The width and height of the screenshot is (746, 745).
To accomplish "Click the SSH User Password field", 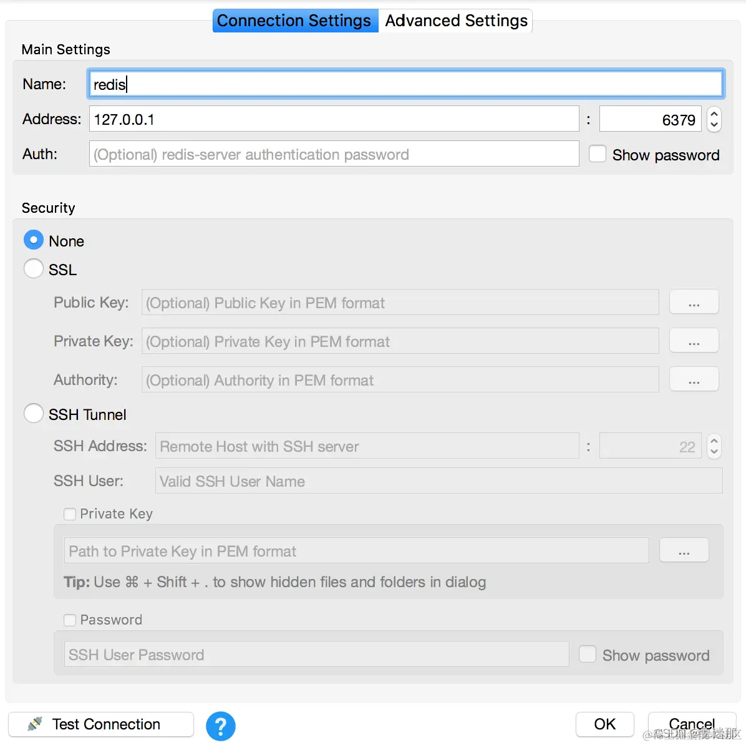I will pyautogui.click(x=316, y=654).
